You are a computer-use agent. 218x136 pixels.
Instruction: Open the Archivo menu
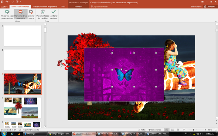pos(5,7)
